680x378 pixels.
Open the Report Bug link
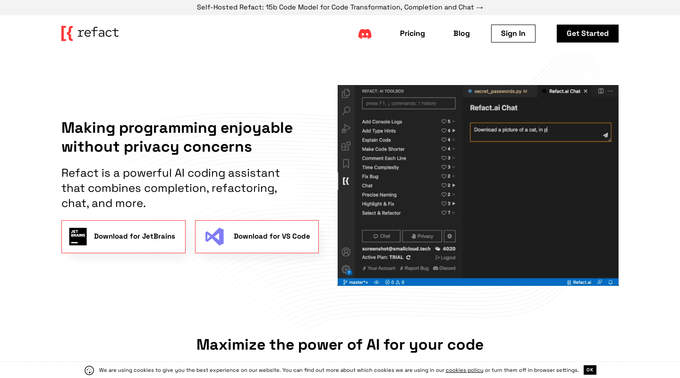[414, 268]
